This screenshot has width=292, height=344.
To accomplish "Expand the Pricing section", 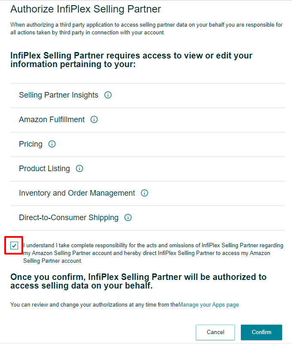I will click(30, 144).
